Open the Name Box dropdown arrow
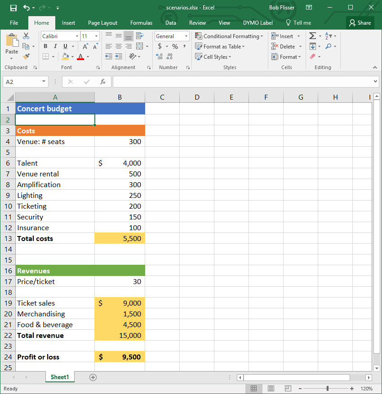 point(44,81)
